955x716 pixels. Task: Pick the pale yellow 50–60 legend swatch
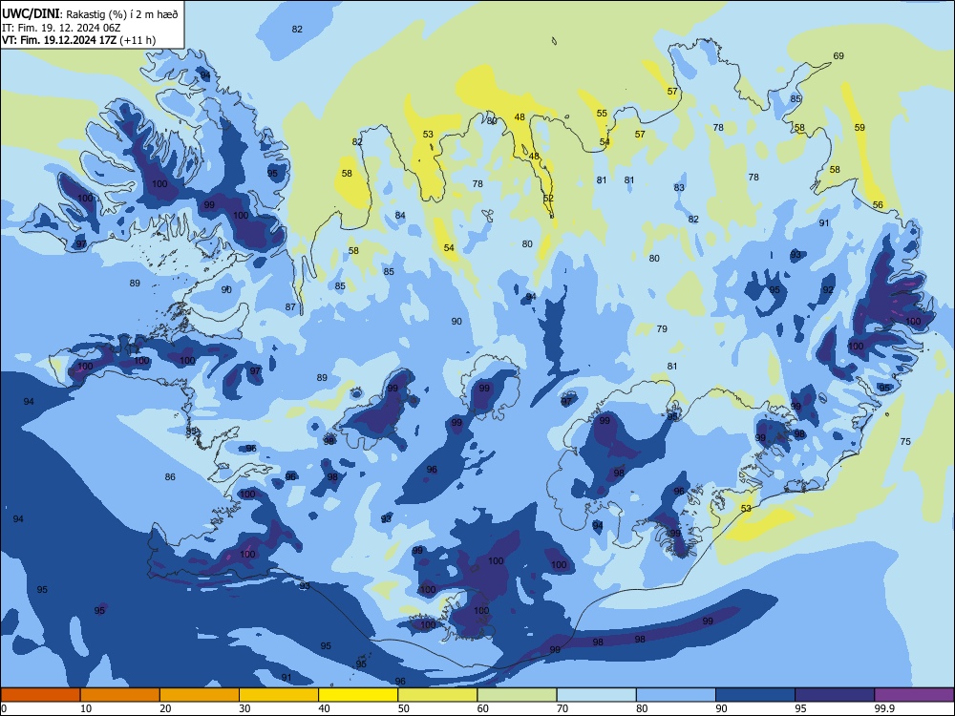point(438,695)
